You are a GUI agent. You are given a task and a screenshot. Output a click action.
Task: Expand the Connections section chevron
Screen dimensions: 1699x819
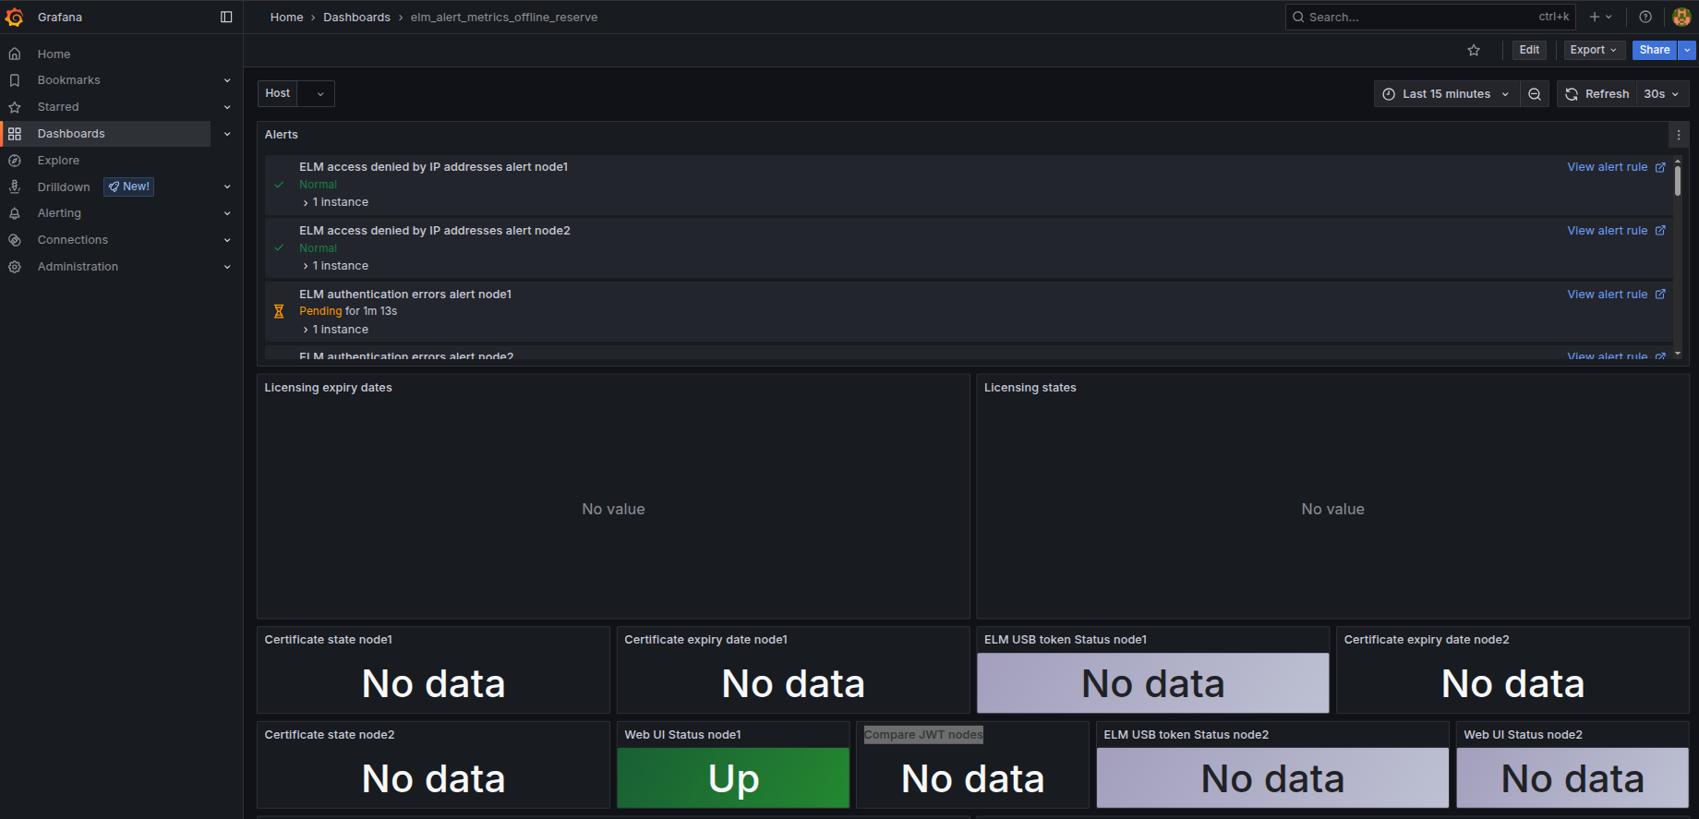[x=227, y=240]
